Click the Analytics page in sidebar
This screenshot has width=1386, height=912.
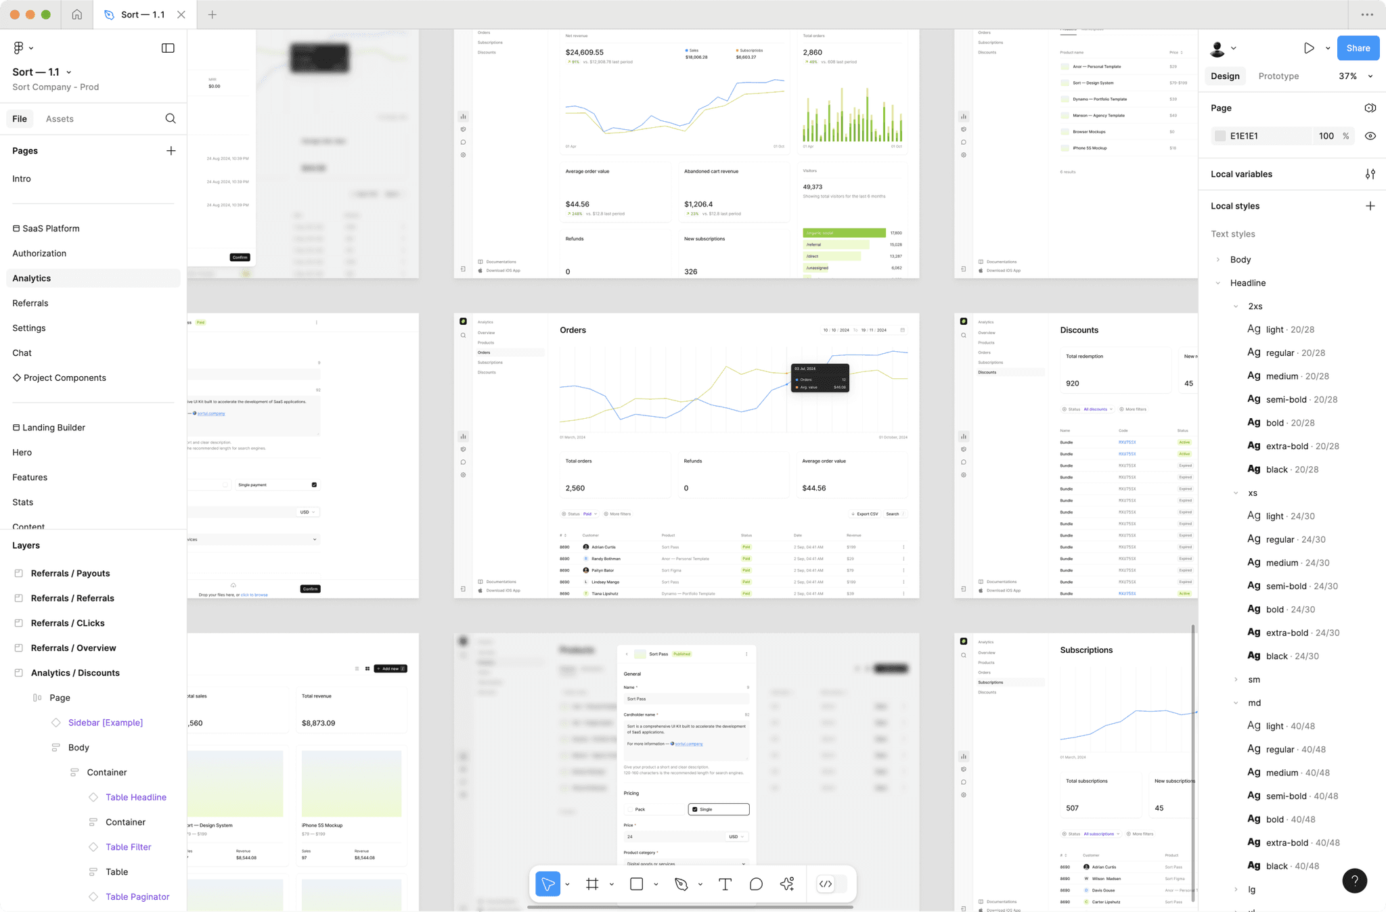click(30, 278)
